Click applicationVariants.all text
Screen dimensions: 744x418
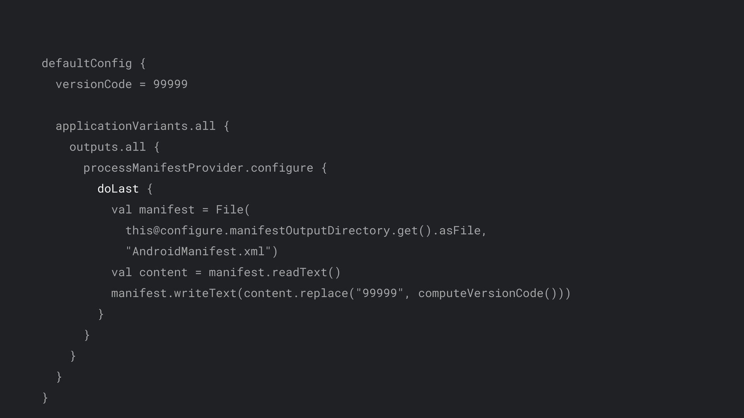pos(136,126)
